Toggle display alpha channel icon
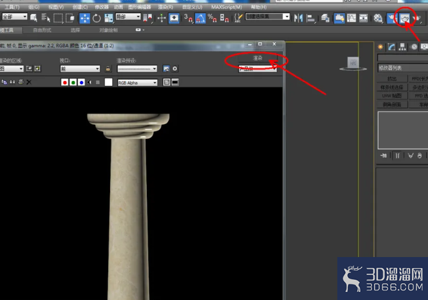The width and height of the screenshot is (428, 300). (89, 82)
